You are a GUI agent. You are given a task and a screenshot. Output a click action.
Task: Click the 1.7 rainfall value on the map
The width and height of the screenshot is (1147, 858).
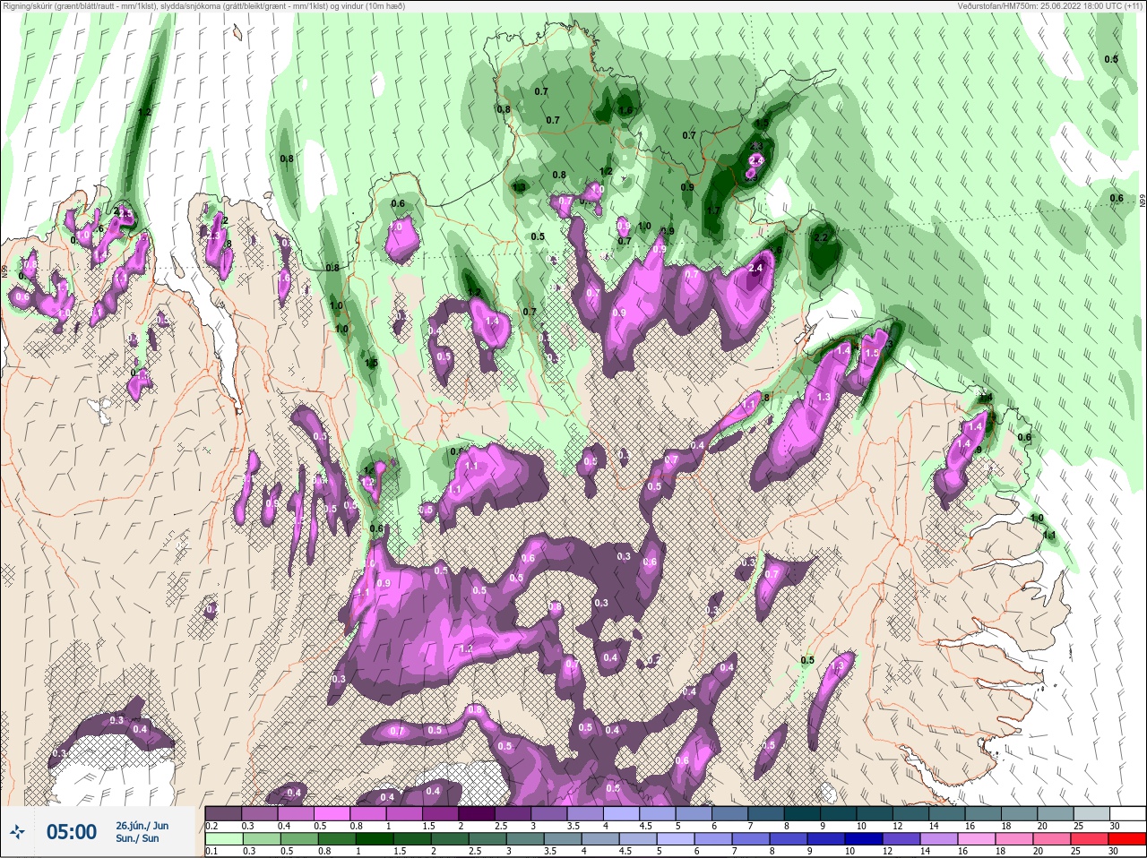pos(713,210)
